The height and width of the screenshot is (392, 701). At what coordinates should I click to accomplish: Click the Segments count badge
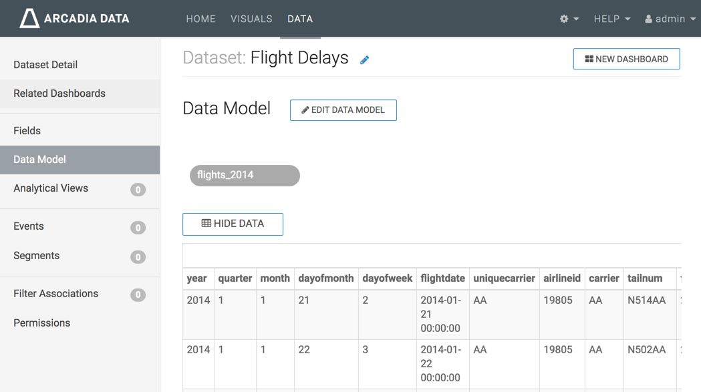[x=138, y=257]
